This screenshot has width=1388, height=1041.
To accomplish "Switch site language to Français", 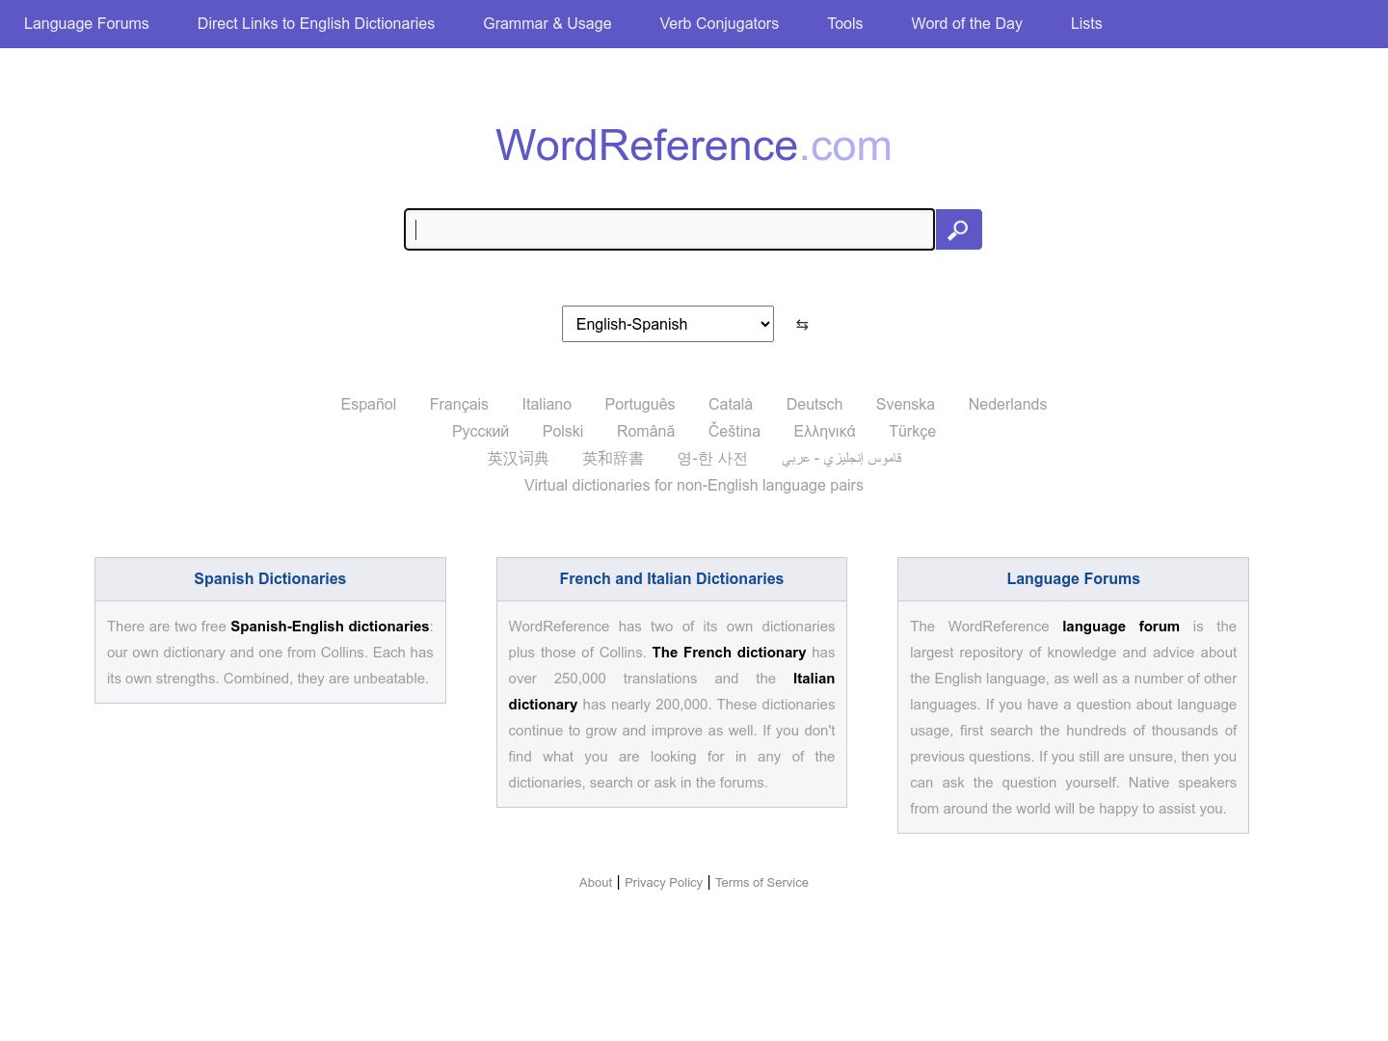I will pyautogui.click(x=459, y=404).
